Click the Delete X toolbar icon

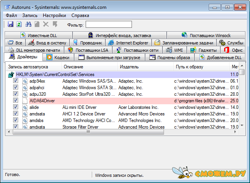pyautogui.click(x=46, y=24)
